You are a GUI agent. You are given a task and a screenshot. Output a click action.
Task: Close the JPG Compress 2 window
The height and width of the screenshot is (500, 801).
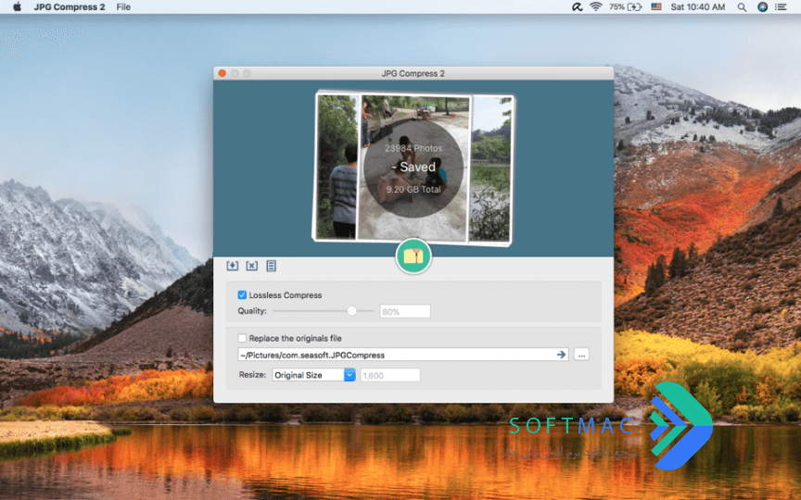click(222, 73)
